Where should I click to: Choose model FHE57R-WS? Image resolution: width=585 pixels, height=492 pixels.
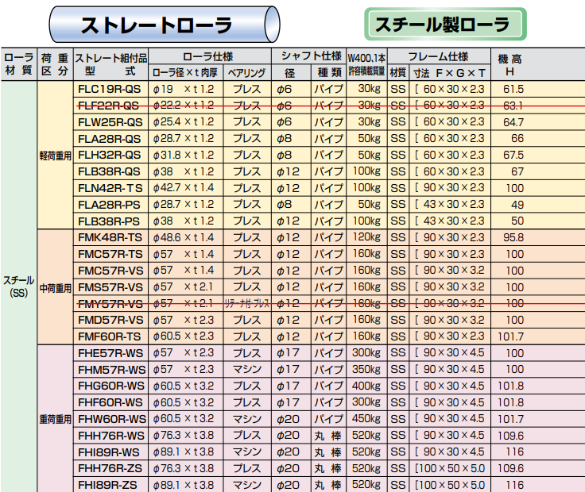[110, 352]
